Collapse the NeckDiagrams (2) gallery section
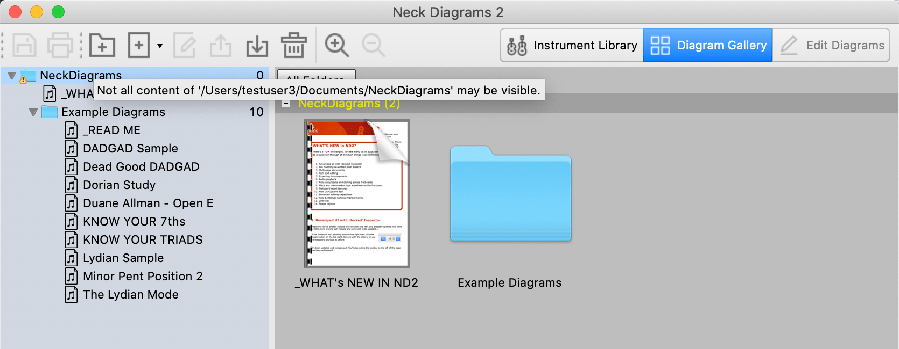 point(286,104)
